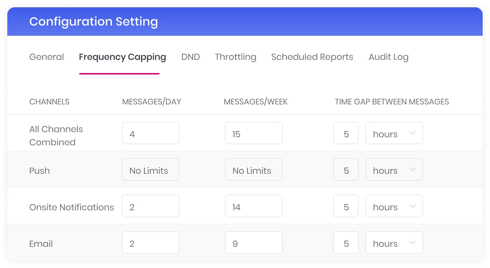Click All Channels Combined messages per day field
490x268 pixels.
pyautogui.click(x=151, y=133)
